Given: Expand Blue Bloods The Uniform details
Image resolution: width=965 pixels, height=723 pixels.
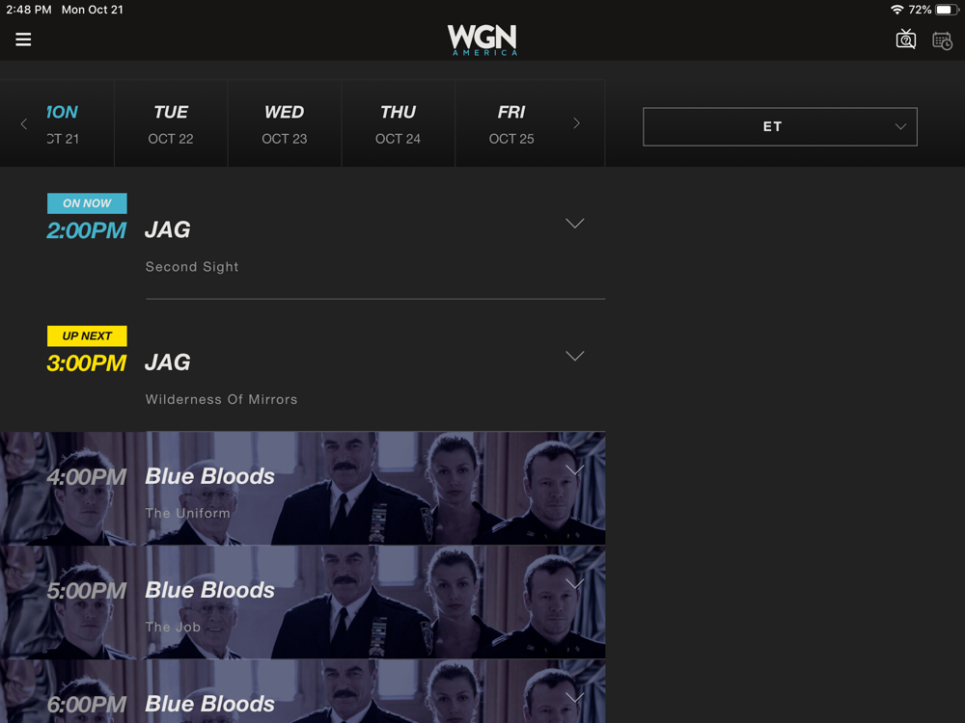Looking at the screenshot, I should point(574,470).
